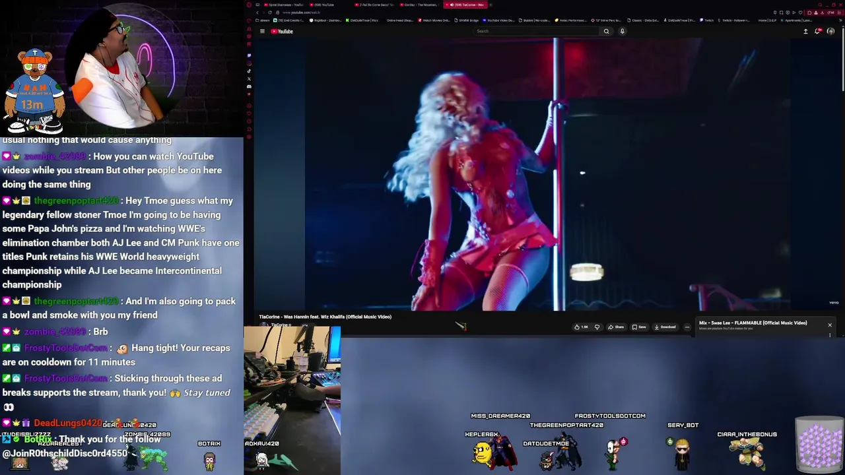Viewport: 845px width, 475px height.
Task: Click the CIARA_INTHEBONUS avatar label
Action: [x=747, y=434]
